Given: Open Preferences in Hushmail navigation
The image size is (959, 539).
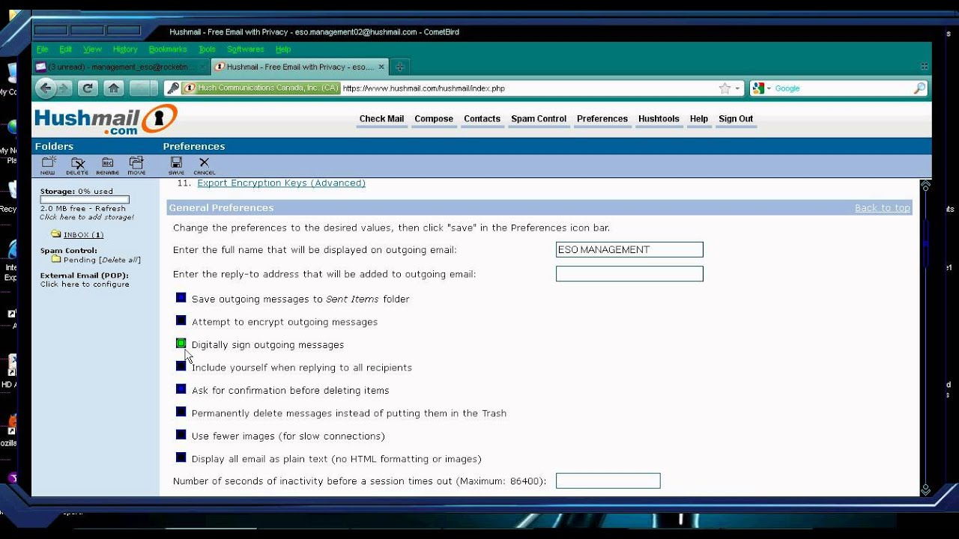Looking at the screenshot, I should coord(602,119).
